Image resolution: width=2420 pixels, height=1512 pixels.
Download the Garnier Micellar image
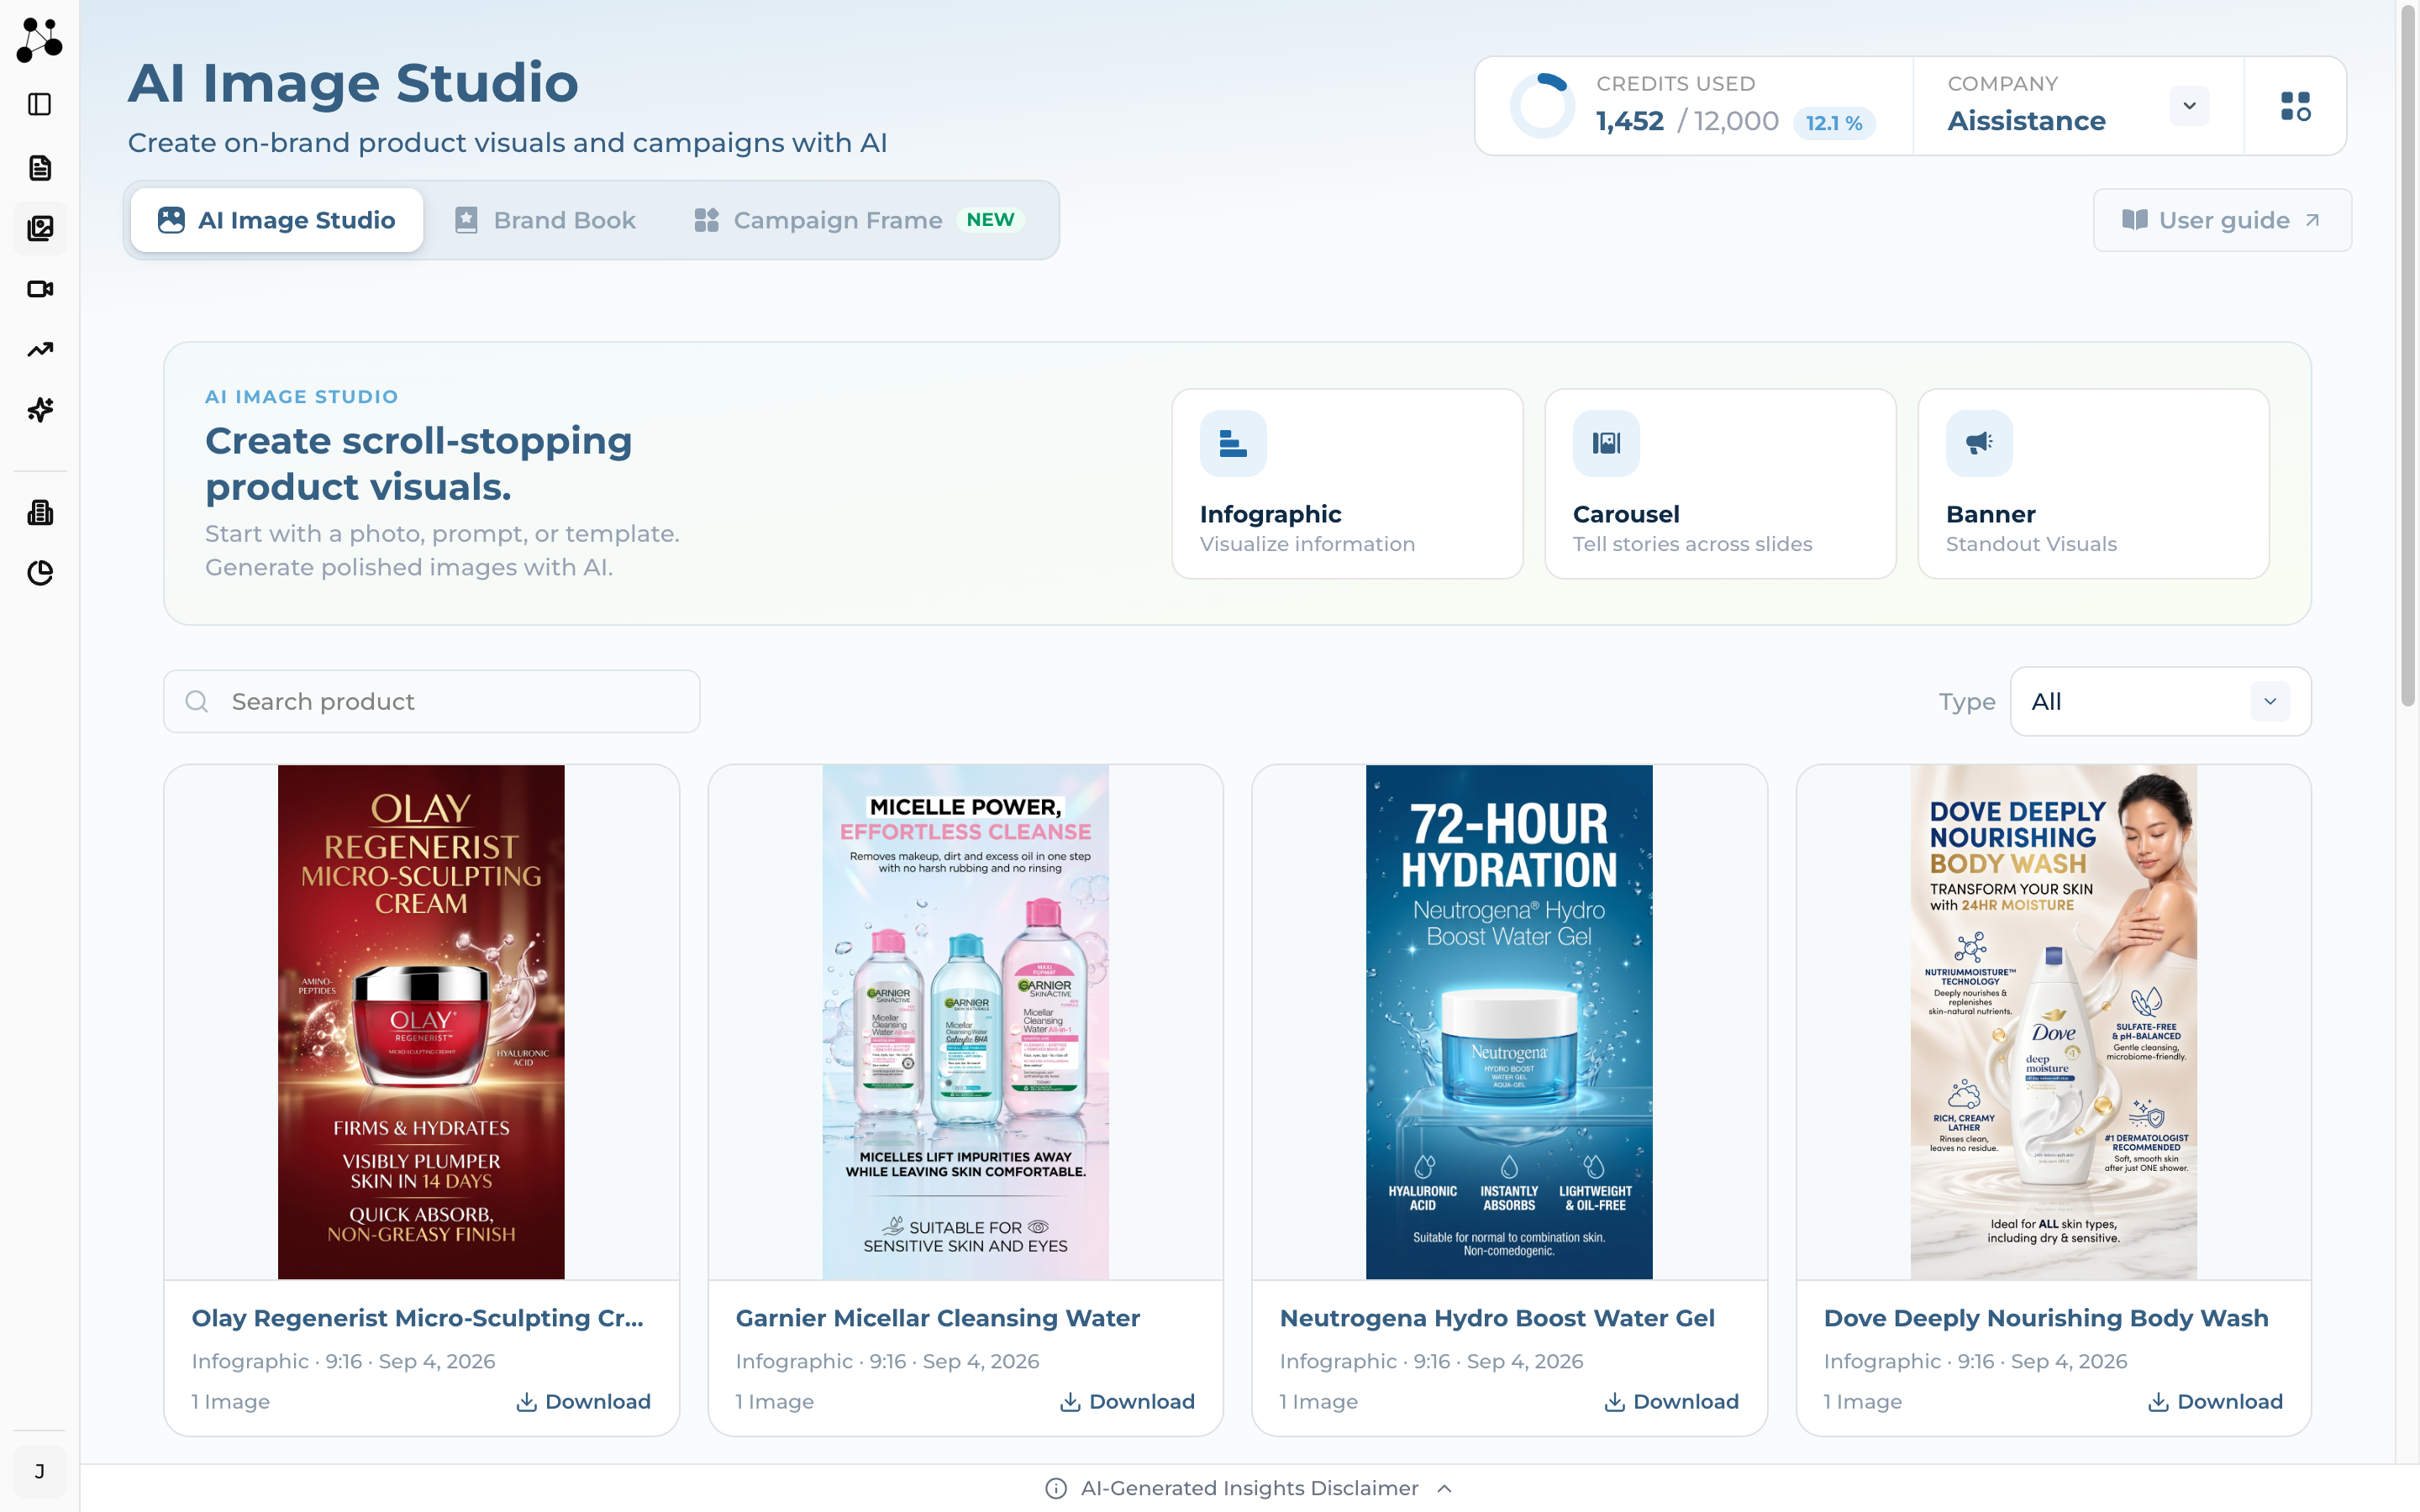click(x=1128, y=1402)
